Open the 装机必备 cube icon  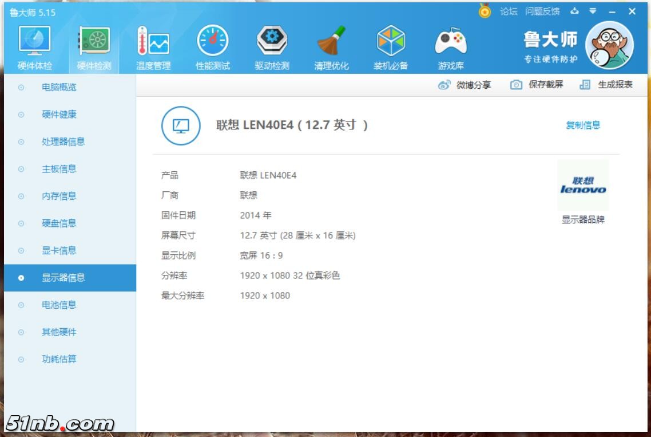click(x=391, y=42)
